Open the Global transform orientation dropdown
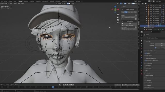The width and height of the screenshot is (165, 92). click(60, 4)
